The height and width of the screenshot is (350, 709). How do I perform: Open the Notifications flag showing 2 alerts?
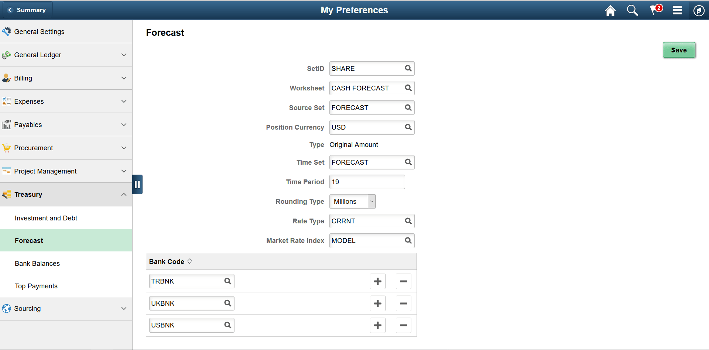[x=655, y=10]
